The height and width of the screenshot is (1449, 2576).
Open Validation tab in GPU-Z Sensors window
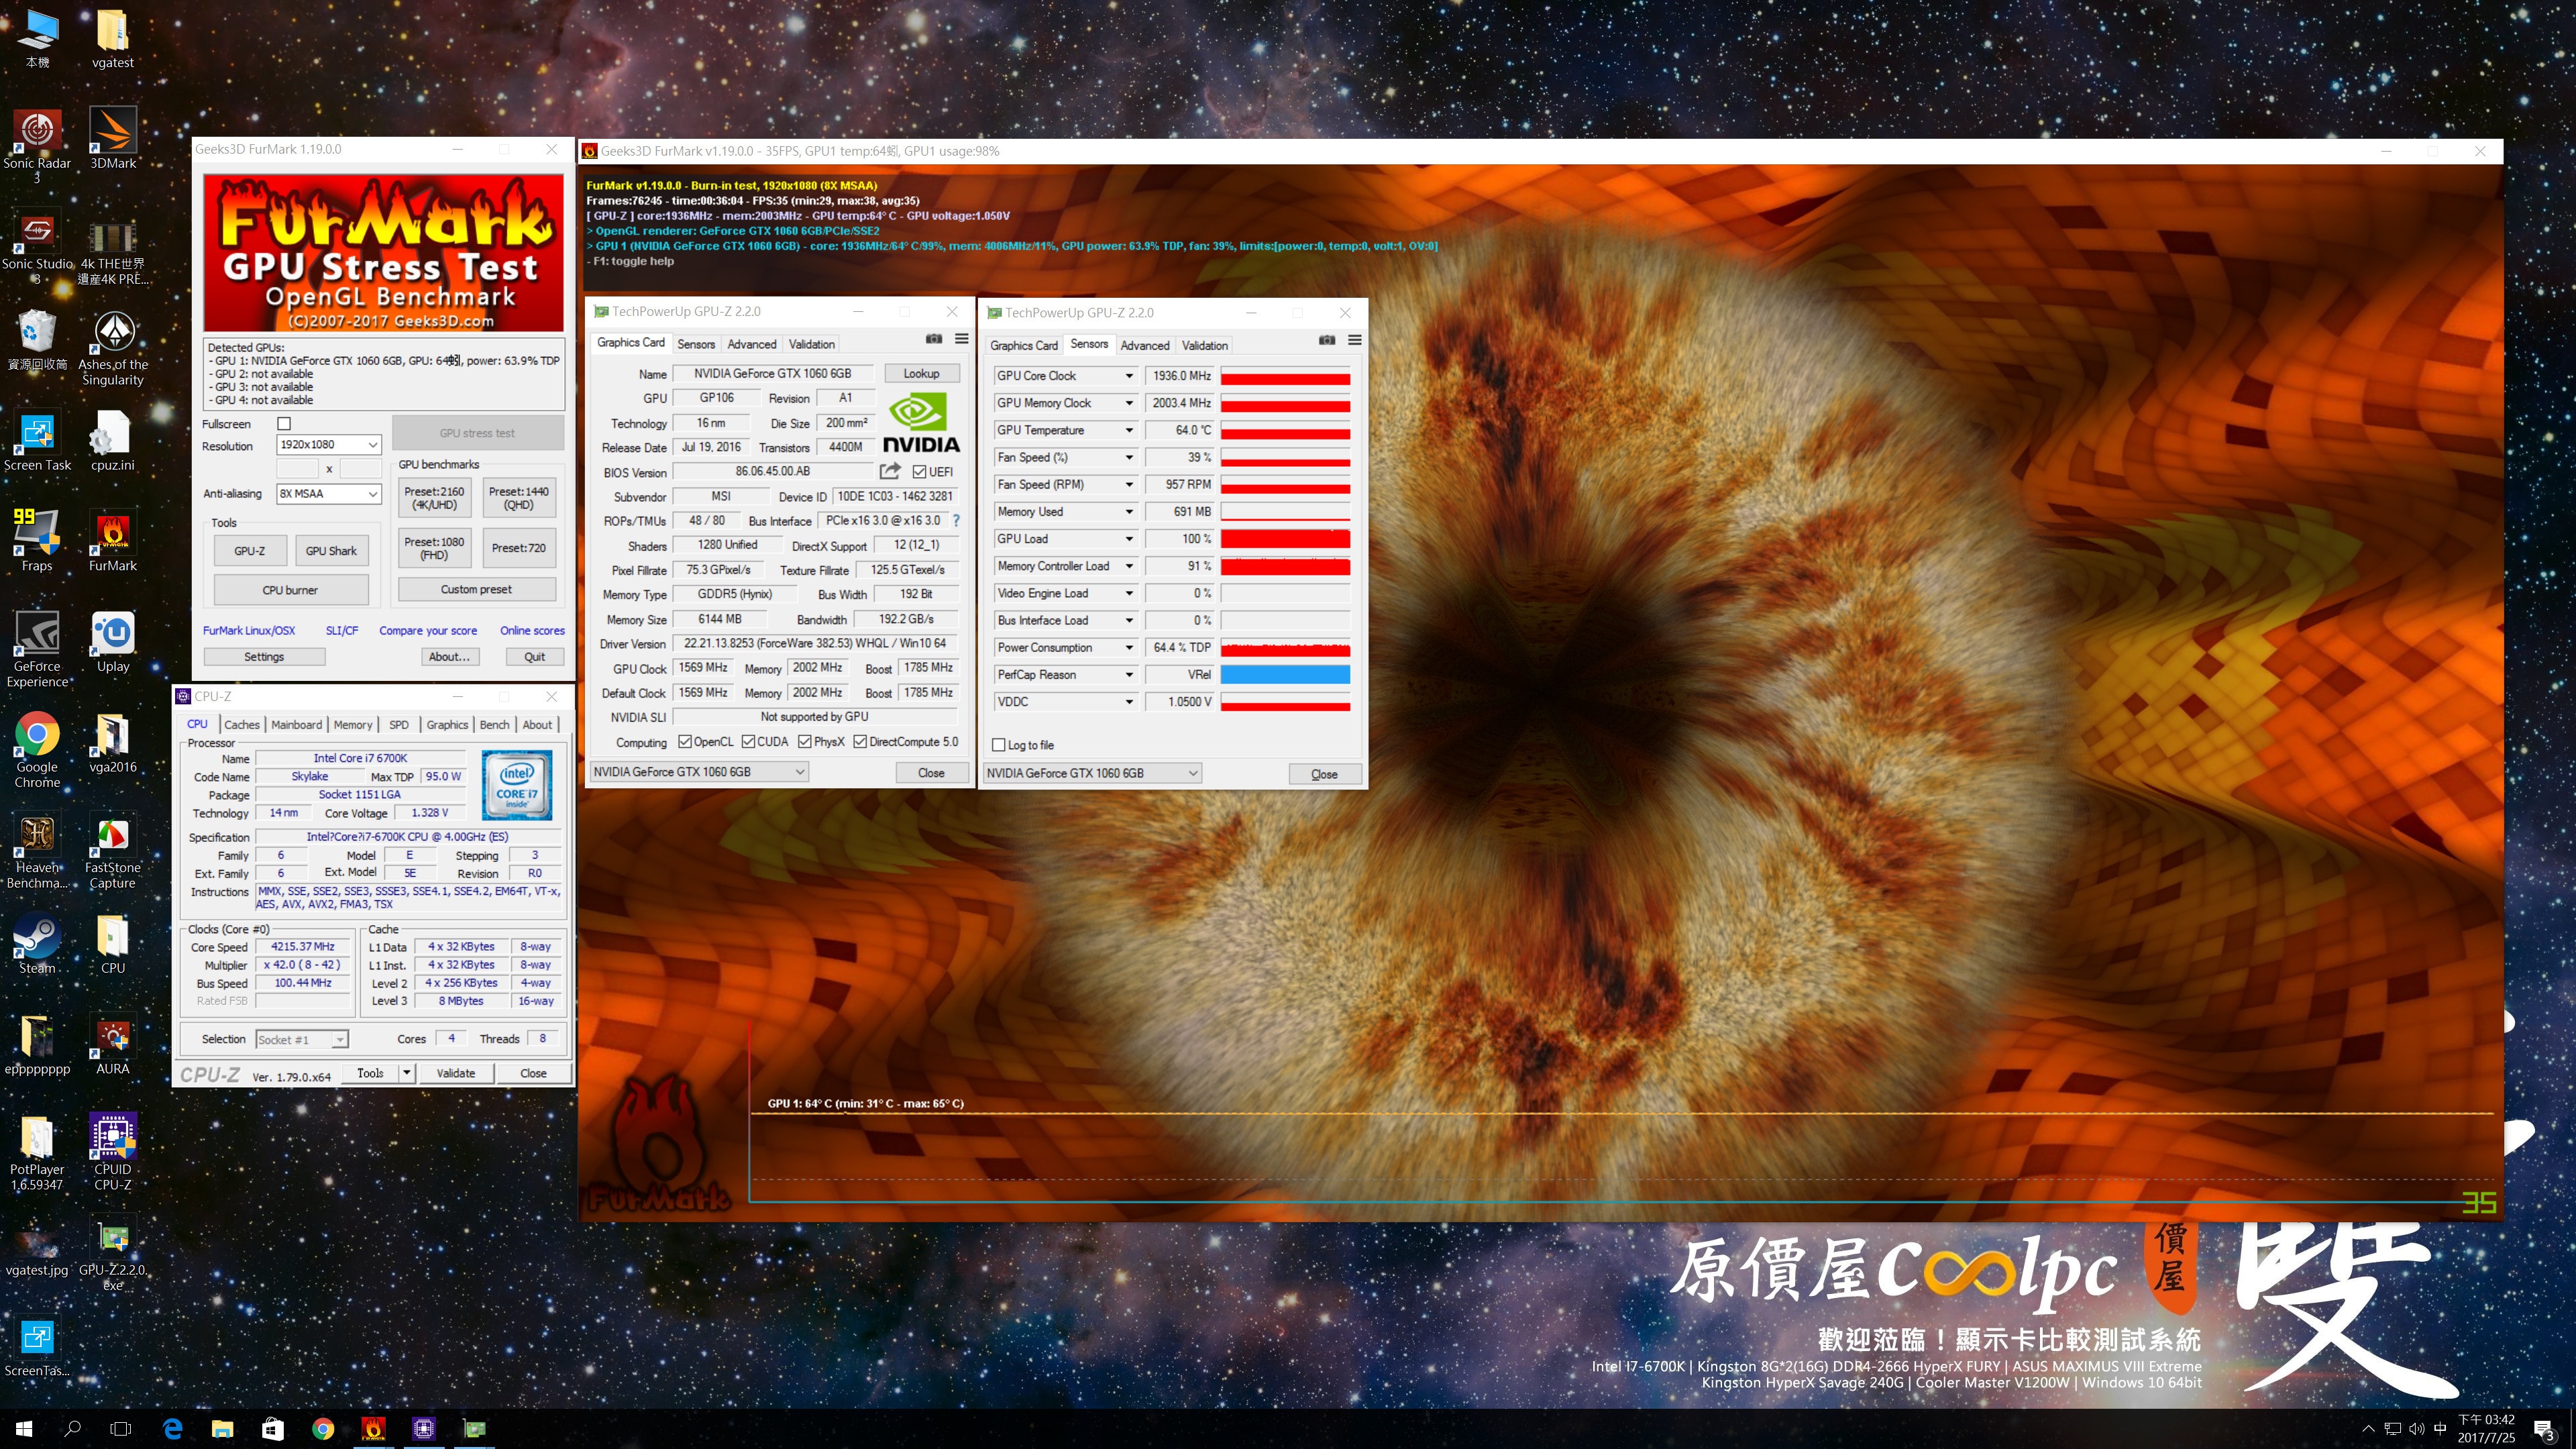click(x=1205, y=345)
